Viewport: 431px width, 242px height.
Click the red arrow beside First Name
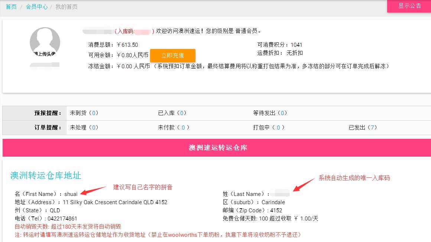[94, 191]
